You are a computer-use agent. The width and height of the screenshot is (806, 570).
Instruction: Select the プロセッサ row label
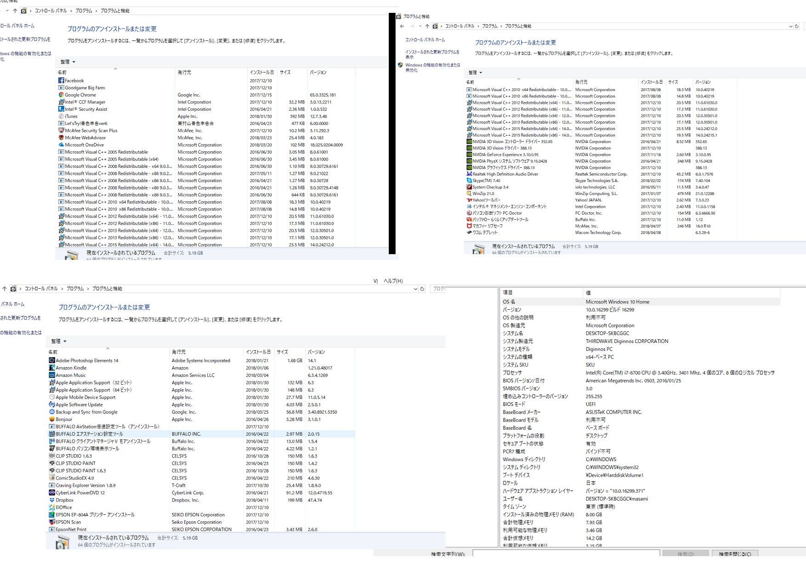pyautogui.click(x=512, y=373)
